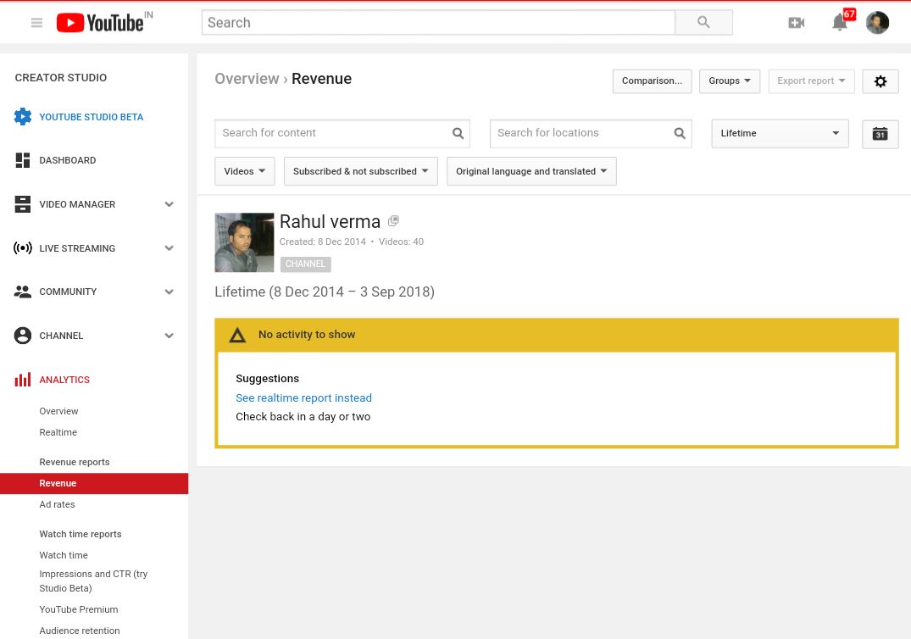This screenshot has height=639, width=911.
Task: Open the Groups dropdown
Action: [729, 81]
